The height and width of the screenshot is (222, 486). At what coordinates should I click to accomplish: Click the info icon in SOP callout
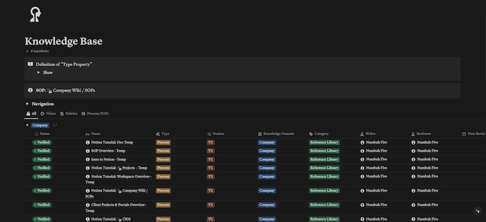point(30,91)
